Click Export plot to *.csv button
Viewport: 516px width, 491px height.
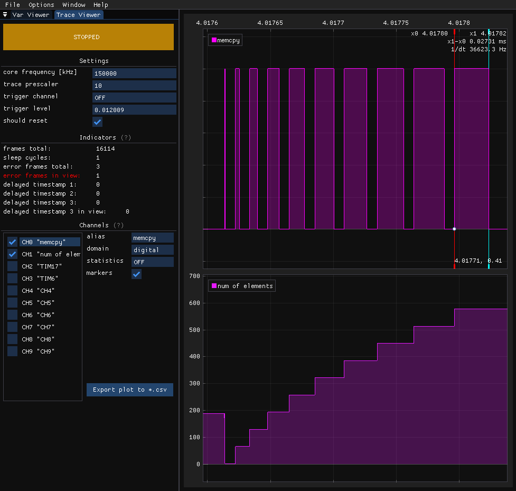pos(129,390)
